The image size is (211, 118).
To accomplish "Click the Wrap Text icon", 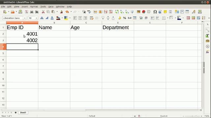I will [x=92, y=18].
